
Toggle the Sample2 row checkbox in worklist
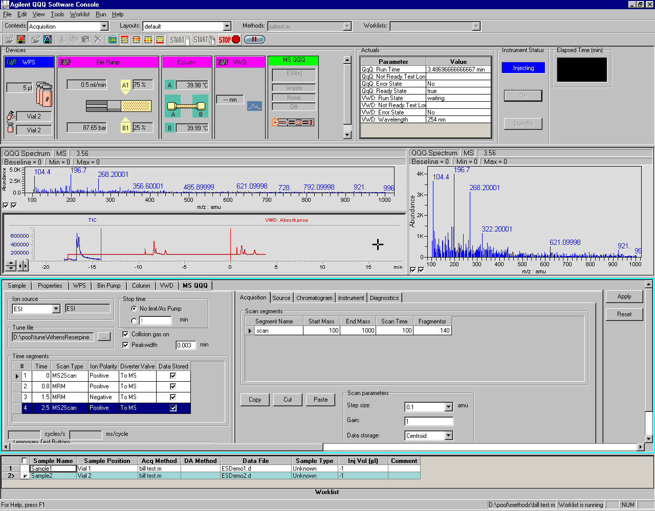[x=24, y=476]
